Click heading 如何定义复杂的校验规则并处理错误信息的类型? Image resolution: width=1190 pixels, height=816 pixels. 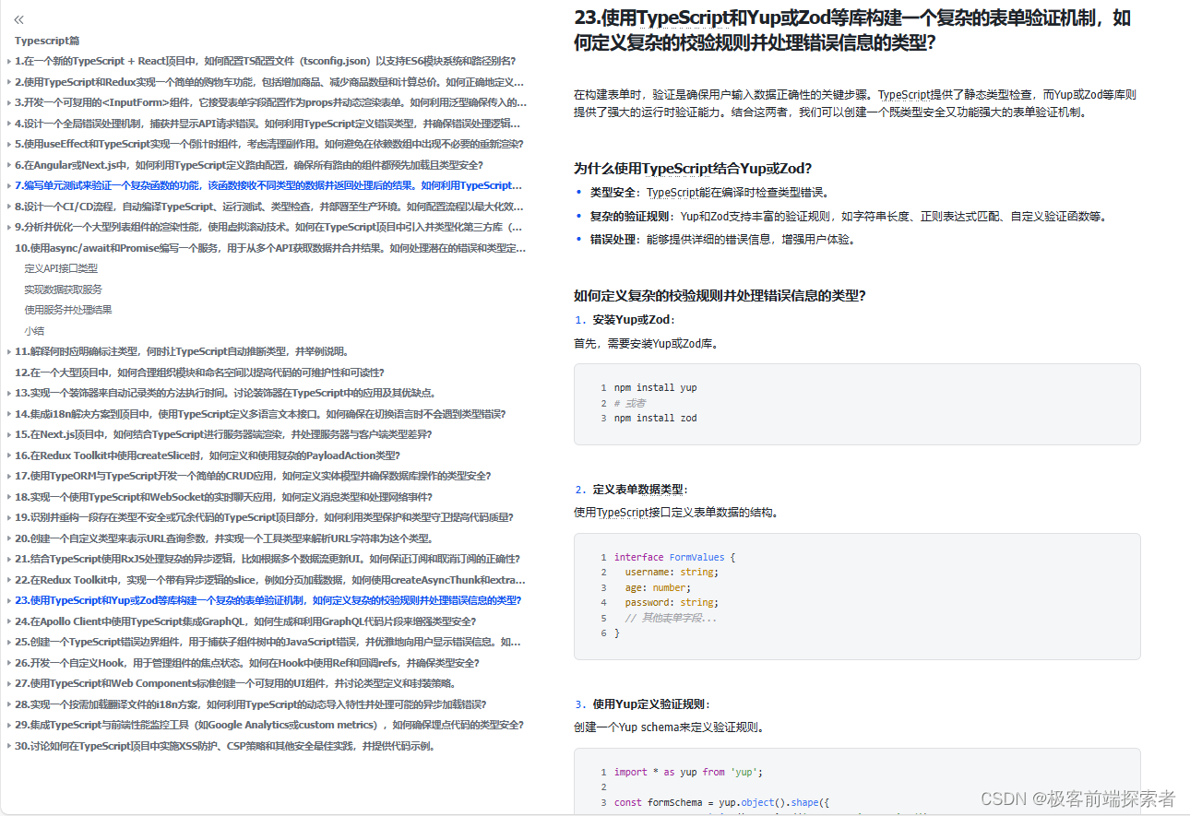(720, 295)
